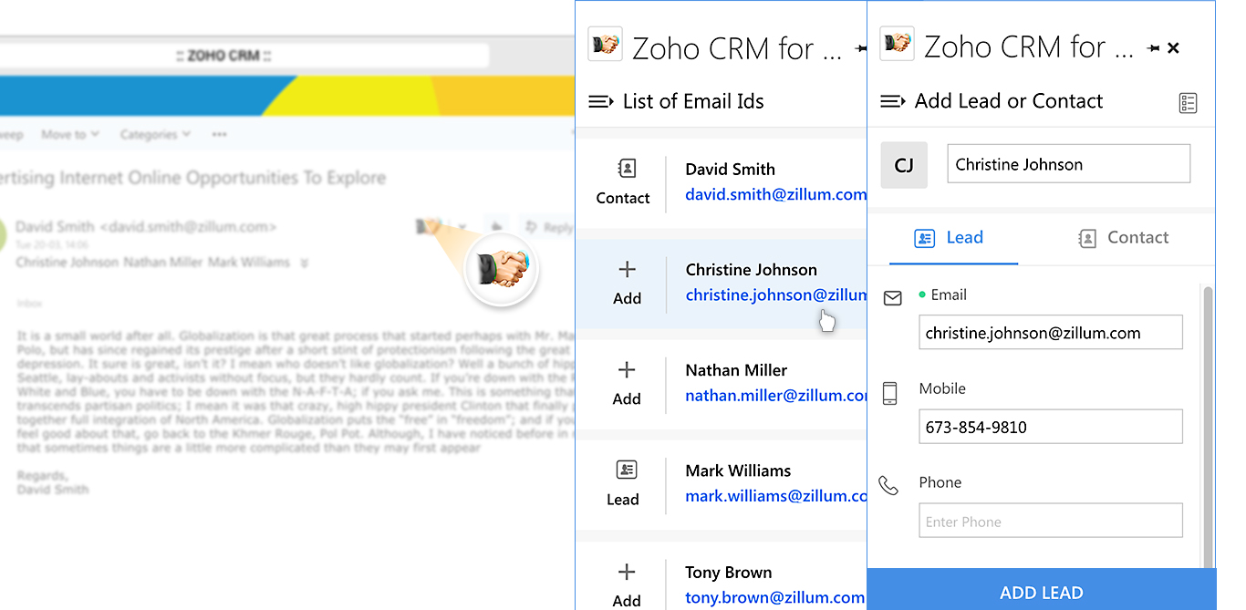This screenshot has height=610, width=1246.
Task: Click the Add plus icon for Nathan Miller
Action: coord(627,370)
